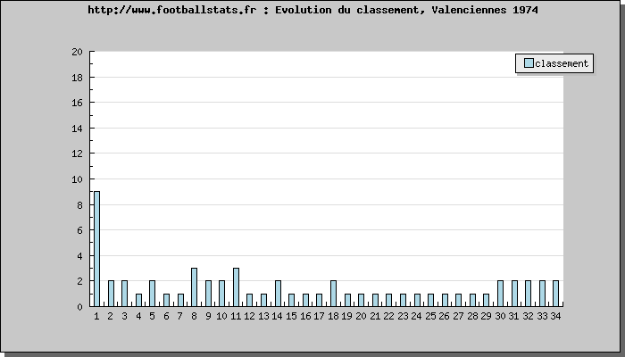Select the bar for matchday 18

point(333,294)
